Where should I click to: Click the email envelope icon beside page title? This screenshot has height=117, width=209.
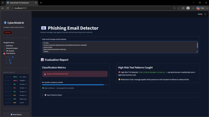[44, 28]
